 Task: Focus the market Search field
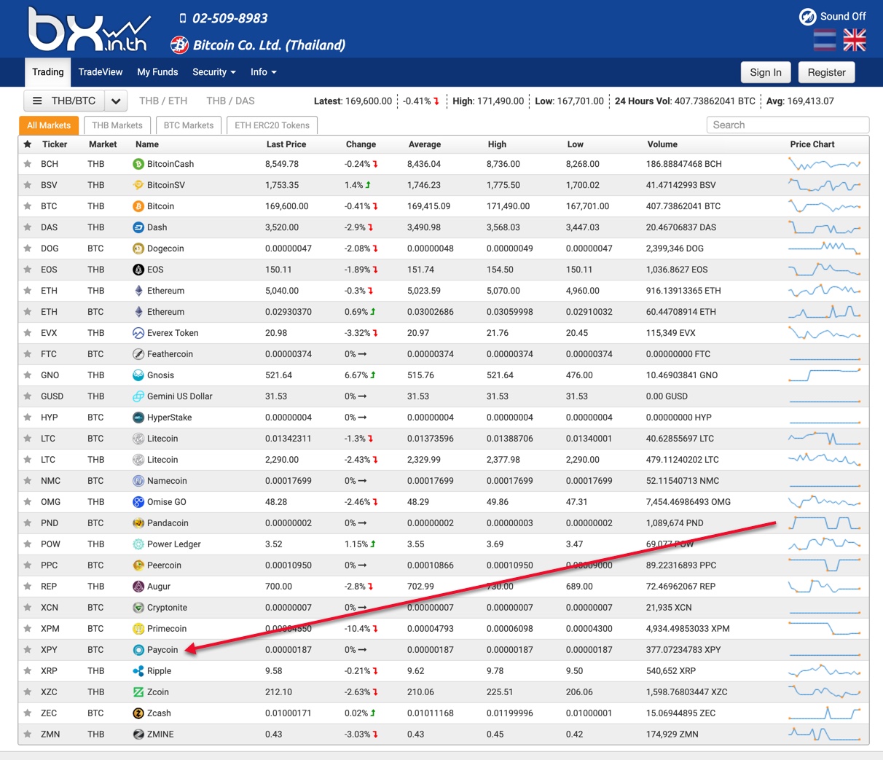point(788,125)
